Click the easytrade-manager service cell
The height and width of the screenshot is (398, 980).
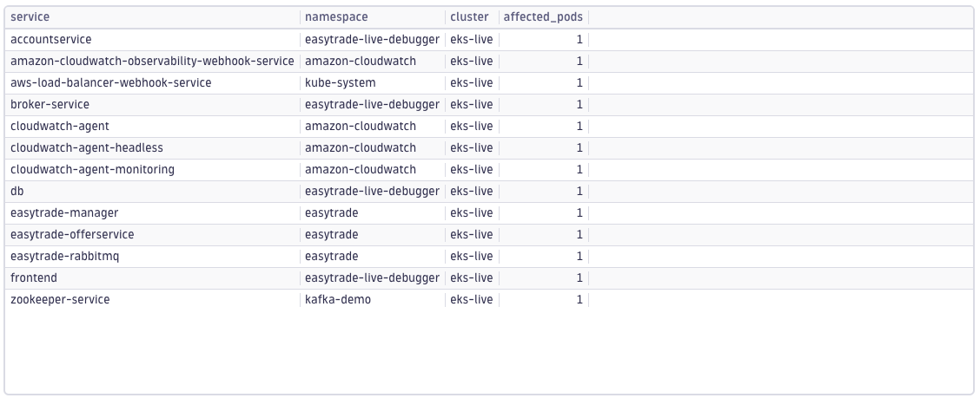(153, 212)
